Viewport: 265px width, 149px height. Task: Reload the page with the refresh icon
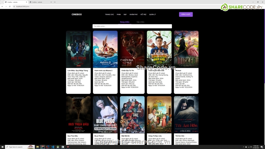[10, 6]
